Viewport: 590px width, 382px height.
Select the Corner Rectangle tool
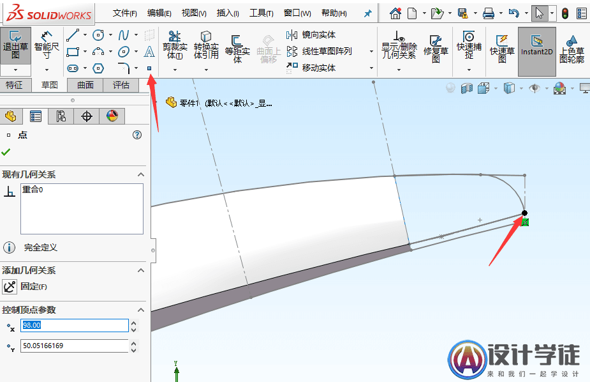pyautogui.click(x=73, y=52)
